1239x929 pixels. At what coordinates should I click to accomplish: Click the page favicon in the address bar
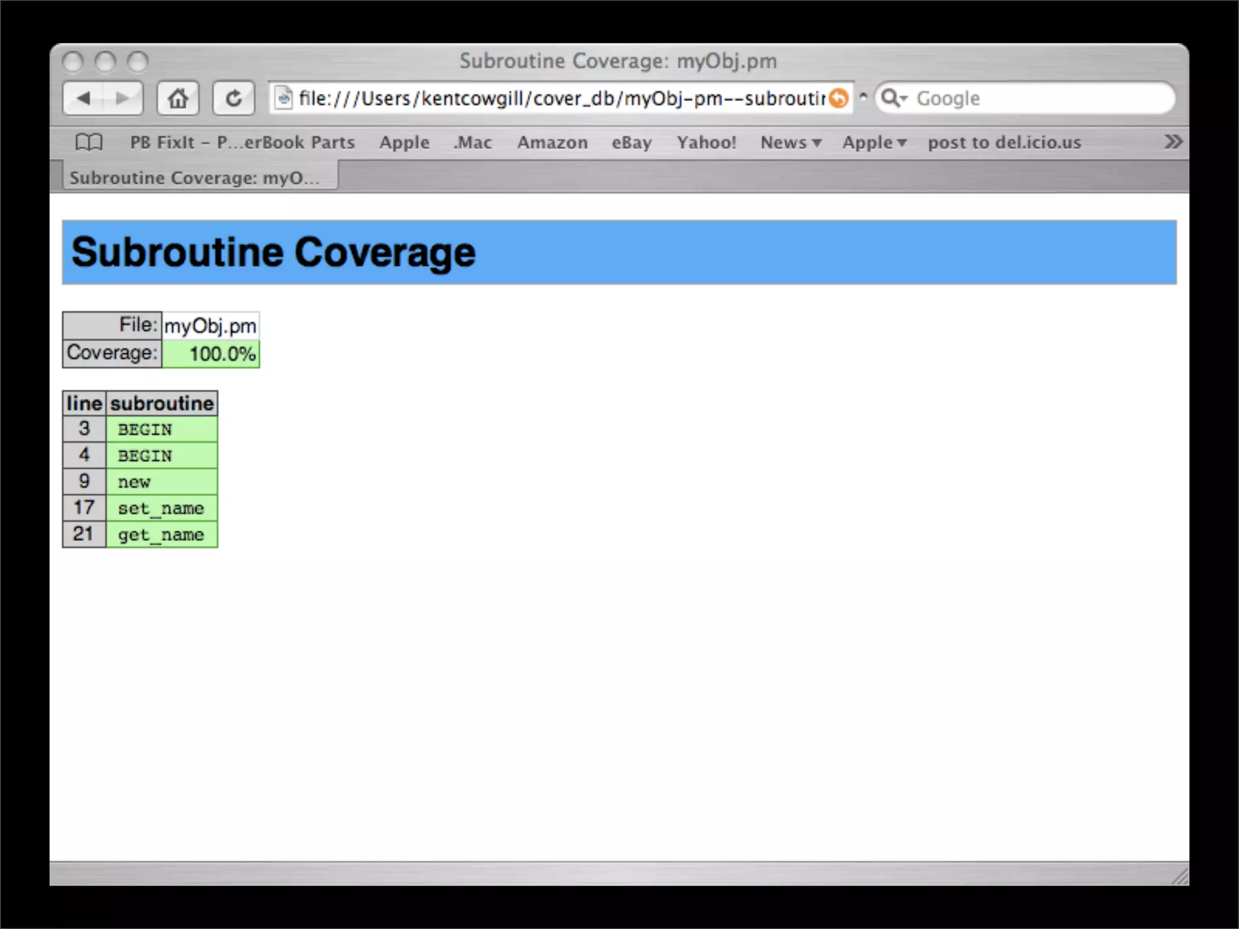pyautogui.click(x=284, y=98)
